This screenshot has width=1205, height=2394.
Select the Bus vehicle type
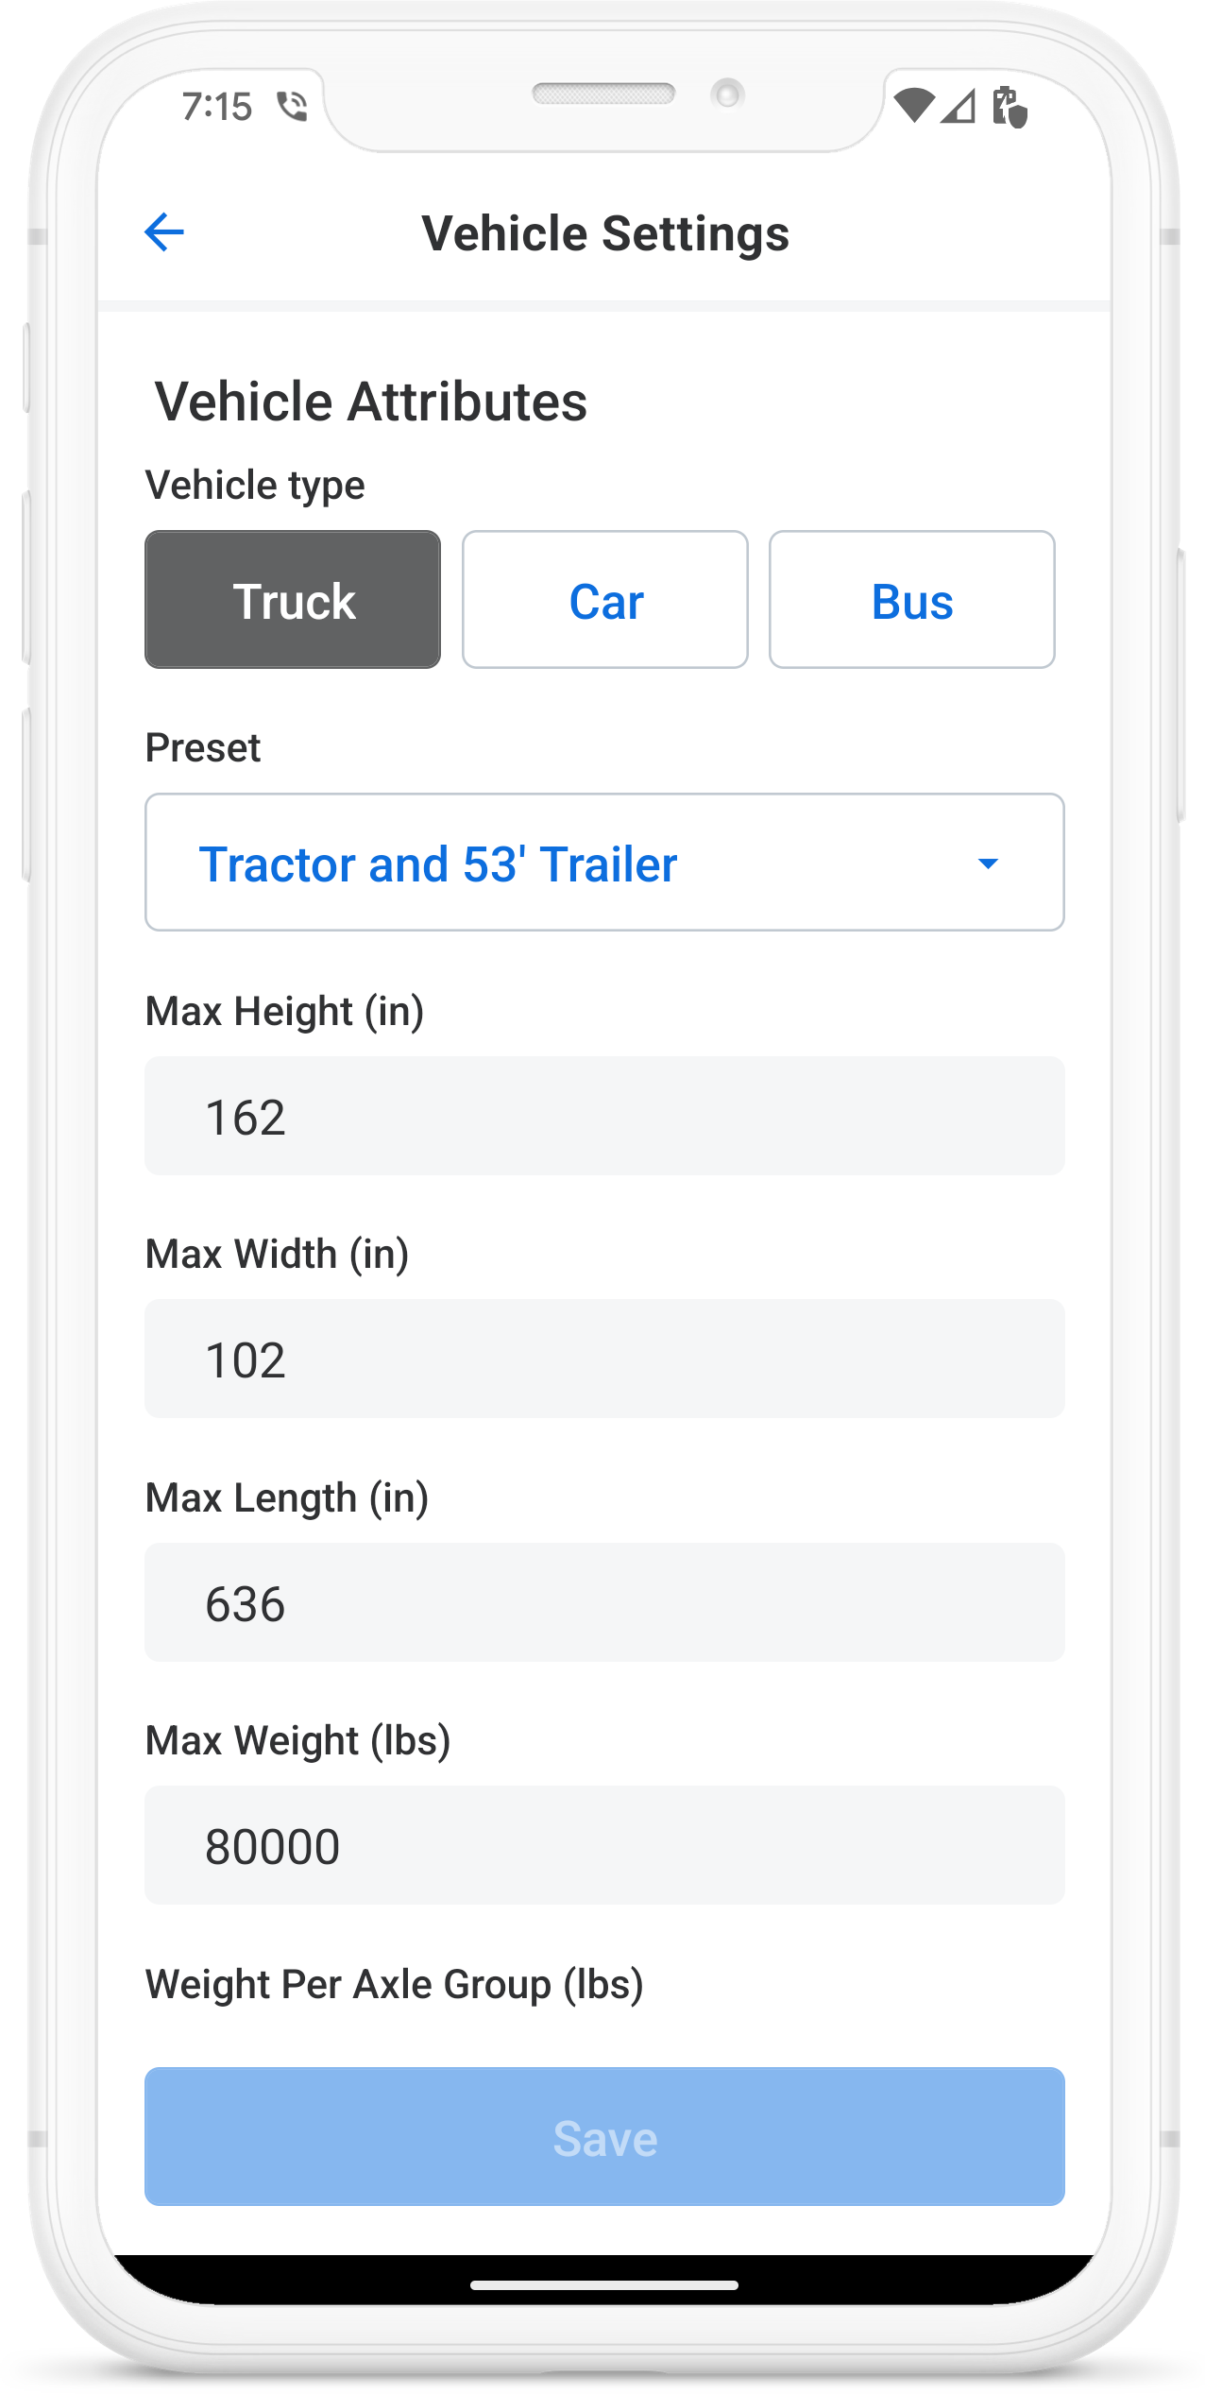pyautogui.click(x=911, y=600)
